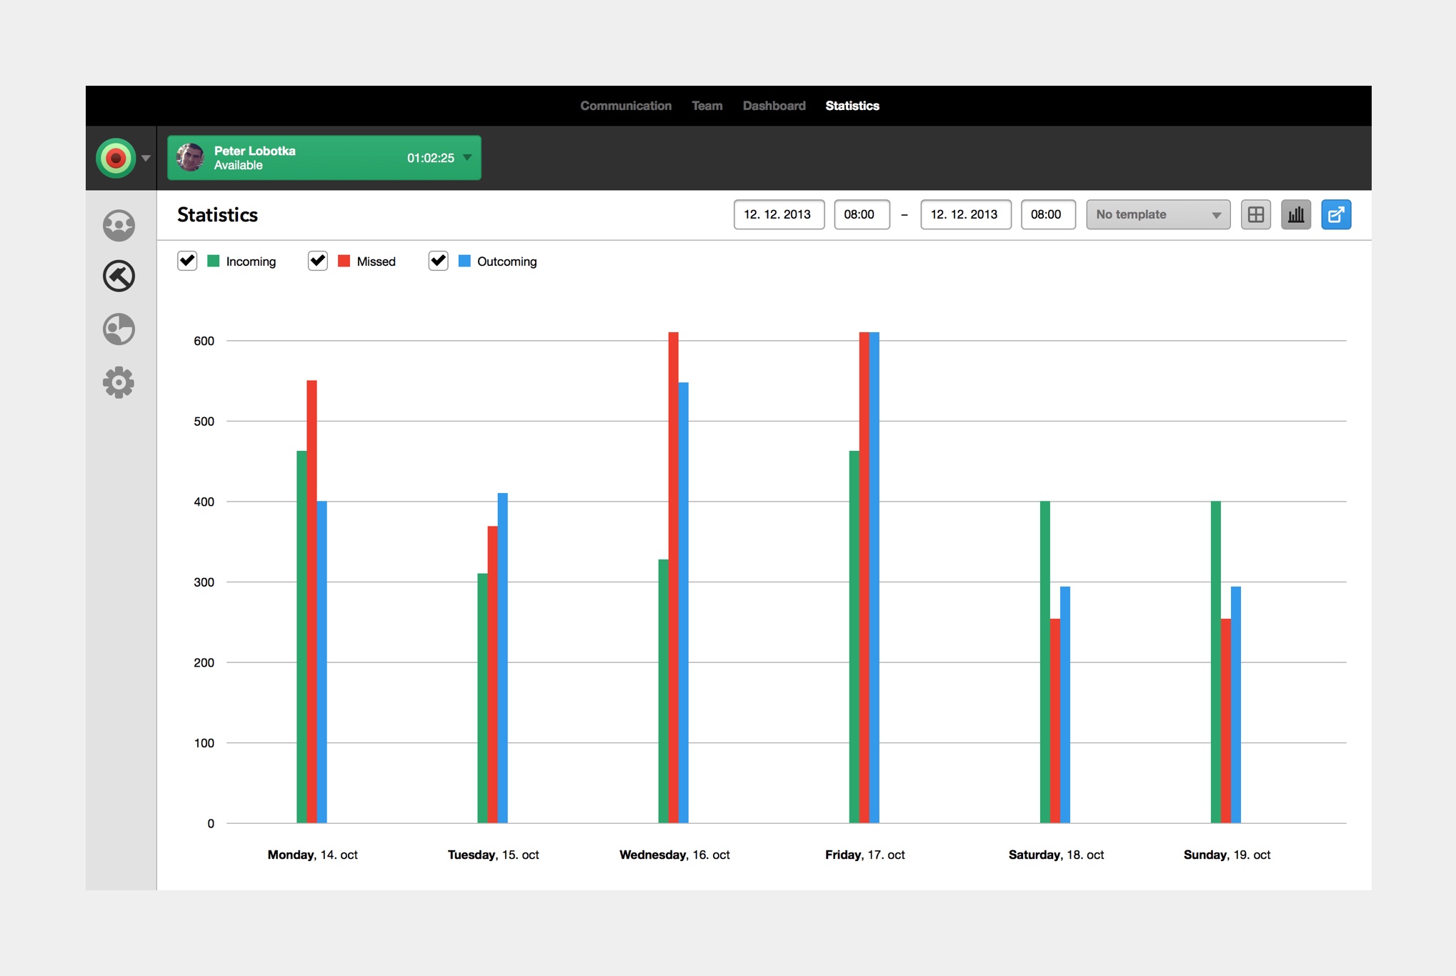
Task: Open the contacts sidebar icon
Action: click(119, 329)
